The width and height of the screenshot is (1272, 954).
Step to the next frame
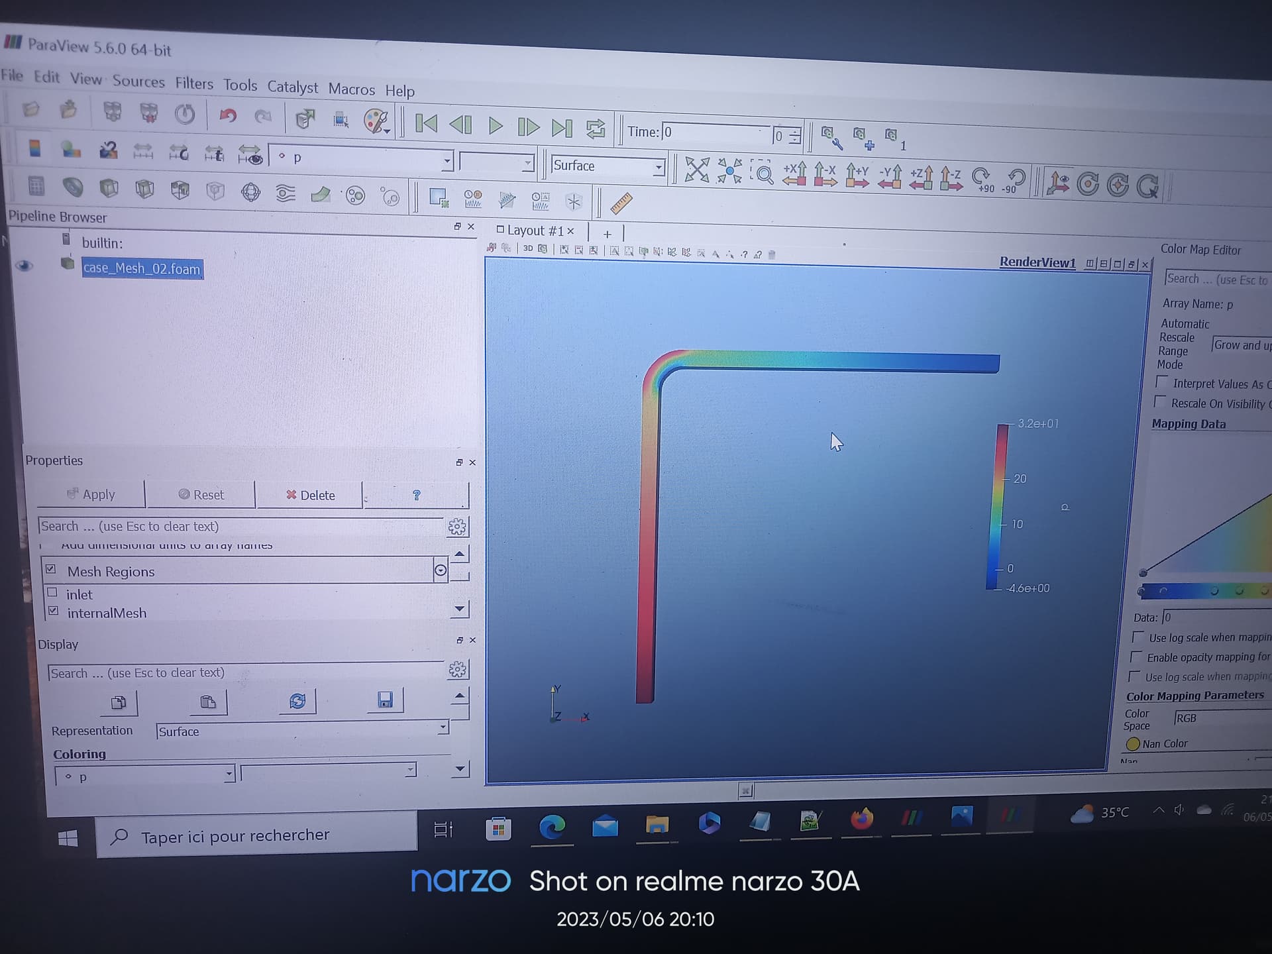(x=528, y=127)
